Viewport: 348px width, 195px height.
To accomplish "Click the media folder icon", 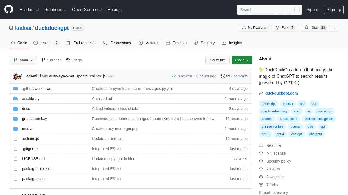I will [15, 129].
